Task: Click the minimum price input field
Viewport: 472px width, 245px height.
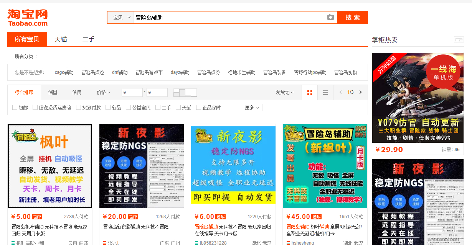Action: click(132, 93)
